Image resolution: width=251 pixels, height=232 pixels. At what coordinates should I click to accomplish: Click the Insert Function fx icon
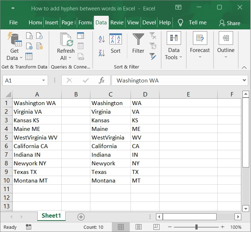(102, 80)
